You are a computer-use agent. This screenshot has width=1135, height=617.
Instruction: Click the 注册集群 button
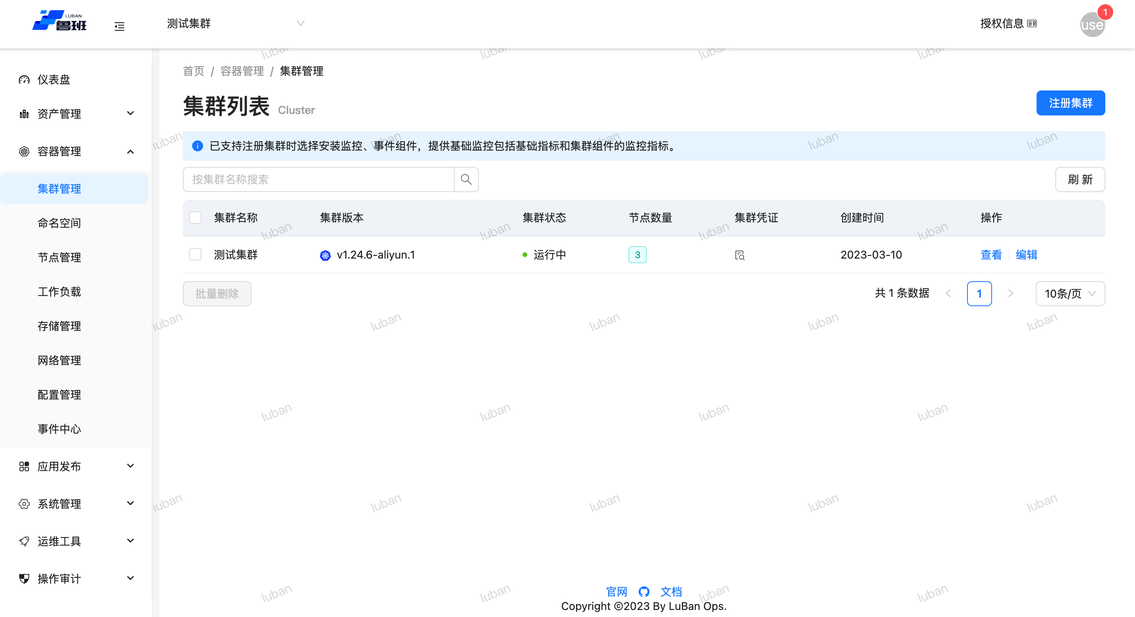point(1070,103)
